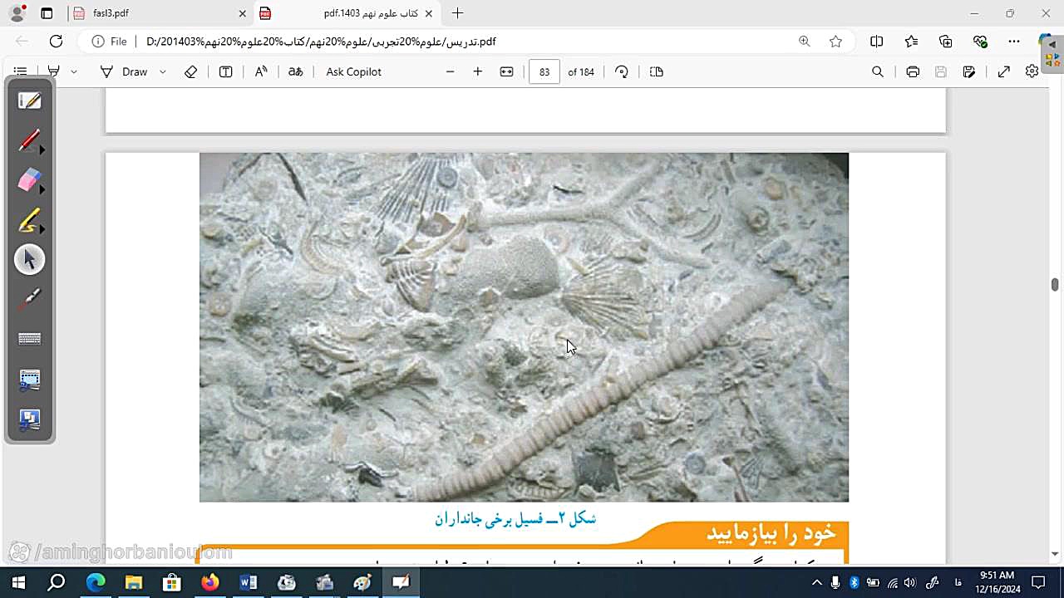Viewport: 1064px width, 598px height.
Task: Expand red pen options arrow
Action: tap(42, 149)
